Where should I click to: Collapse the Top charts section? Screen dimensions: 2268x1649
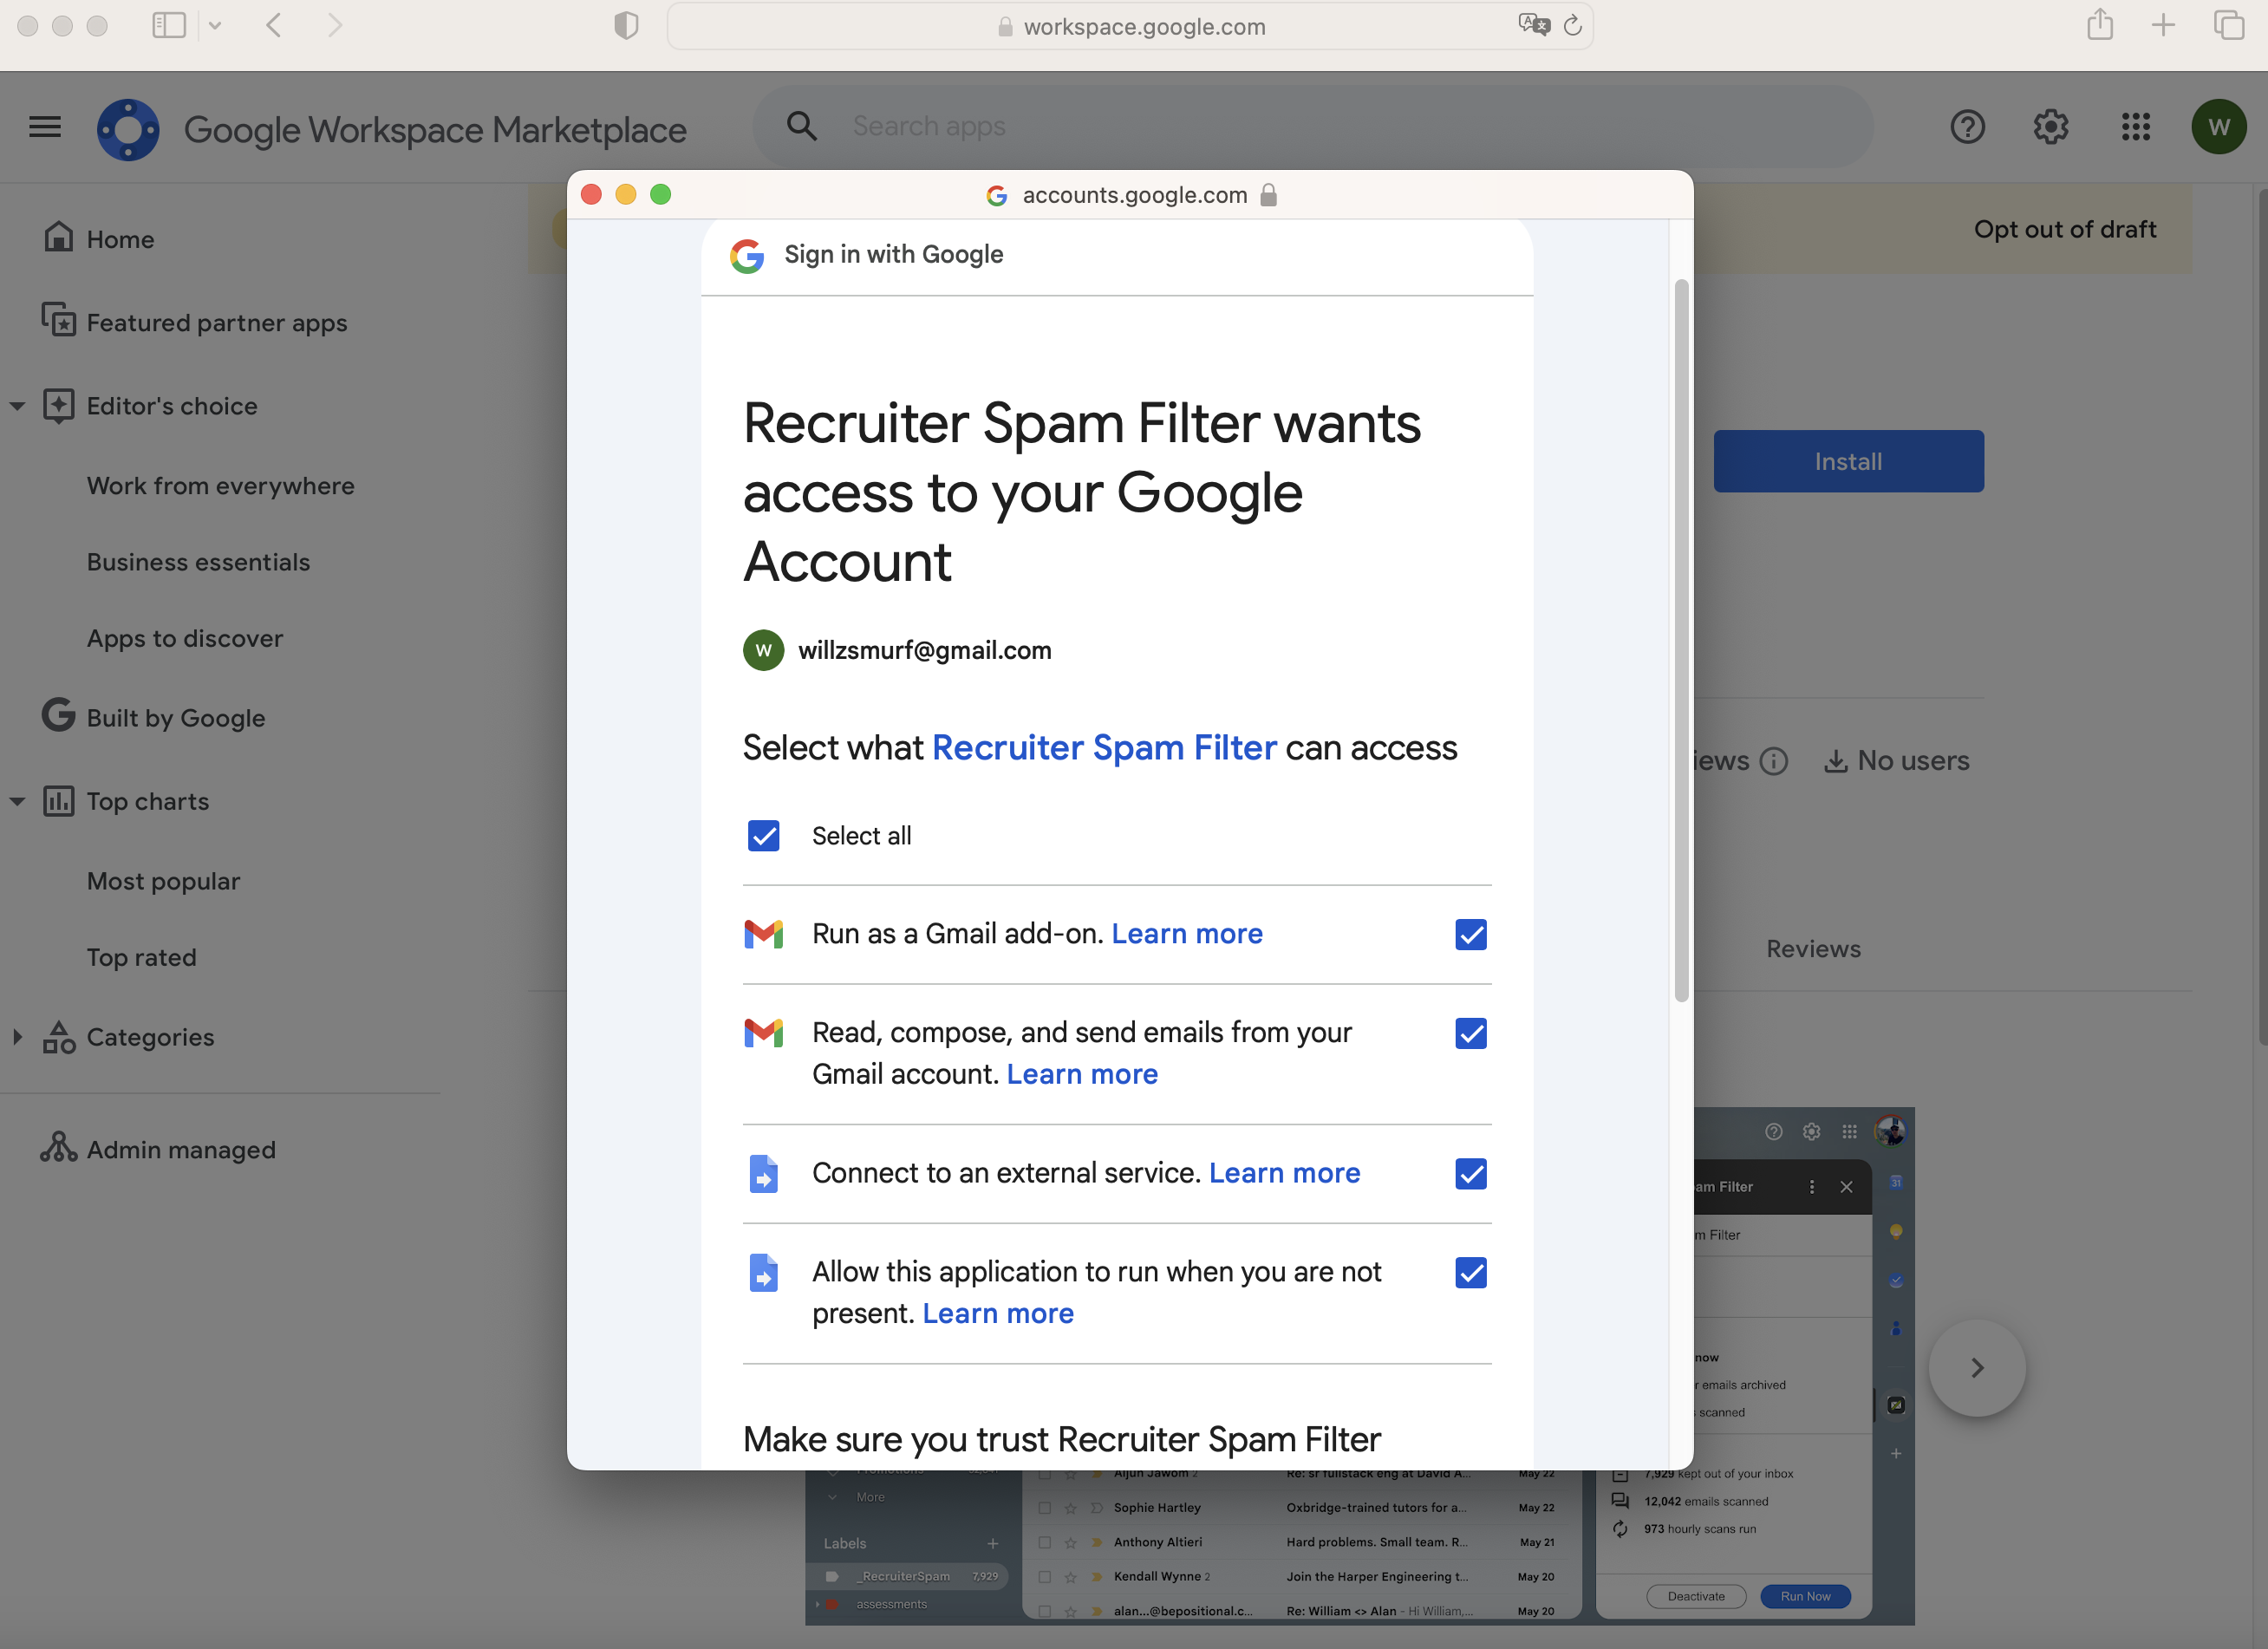pyautogui.click(x=17, y=801)
